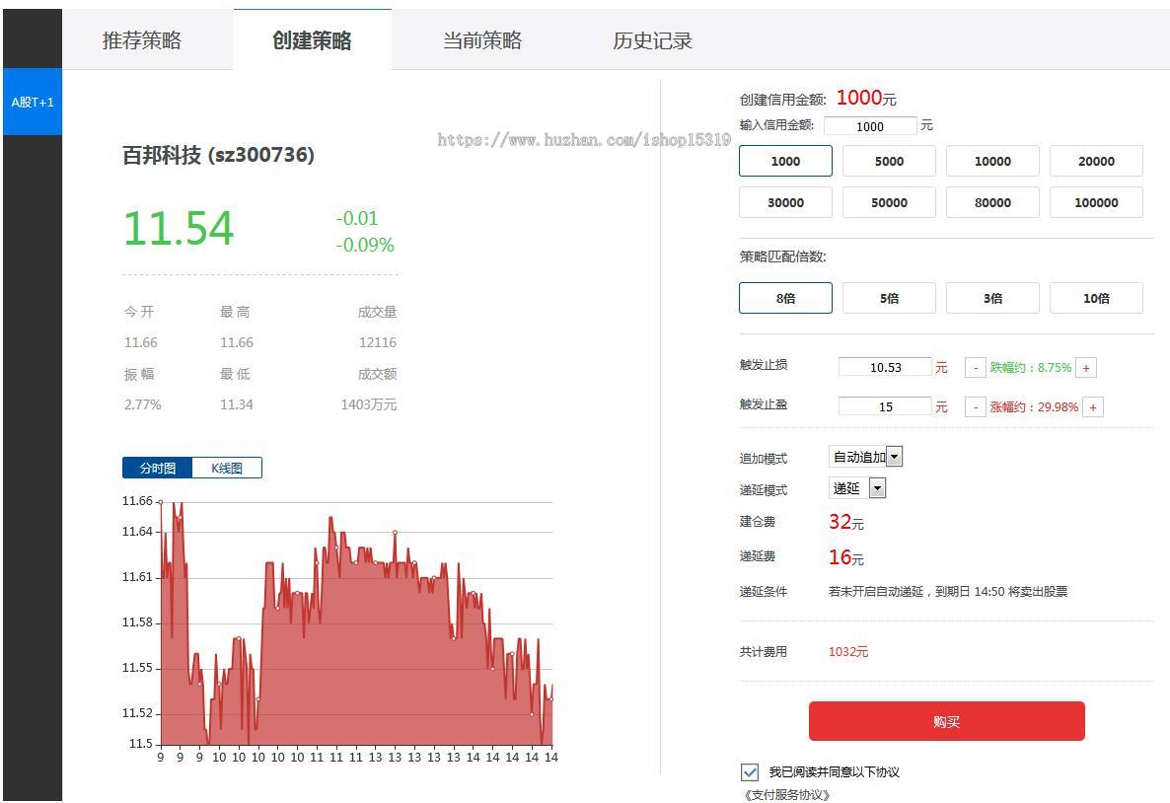Screen dimensions: 1170x803
Task: Select A股T+1 sidebar item
Action: [x=33, y=103]
